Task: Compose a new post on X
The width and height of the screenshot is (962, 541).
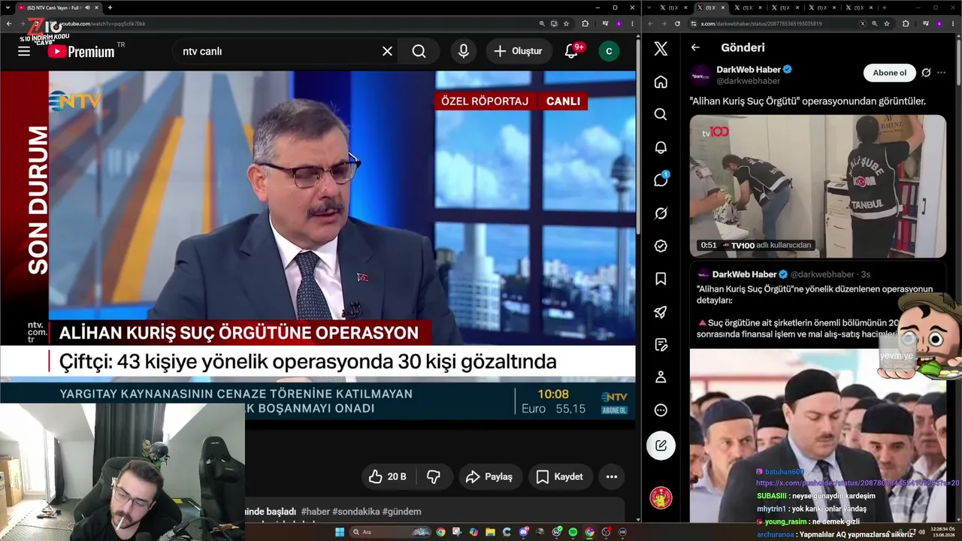Action: pyautogui.click(x=661, y=446)
